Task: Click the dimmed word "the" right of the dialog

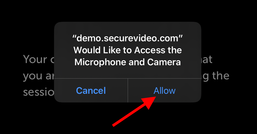Action: (x=221, y=76)
